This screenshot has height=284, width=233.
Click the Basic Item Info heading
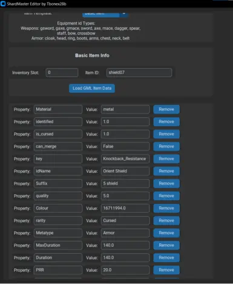92,55
